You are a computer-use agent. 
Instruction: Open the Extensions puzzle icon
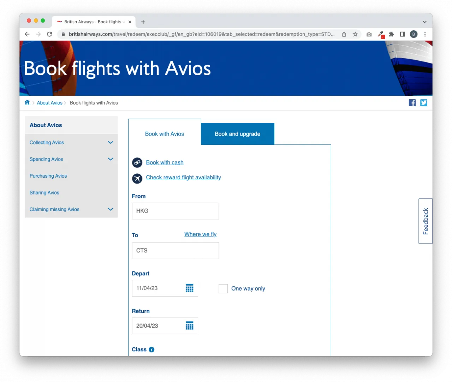391,34
